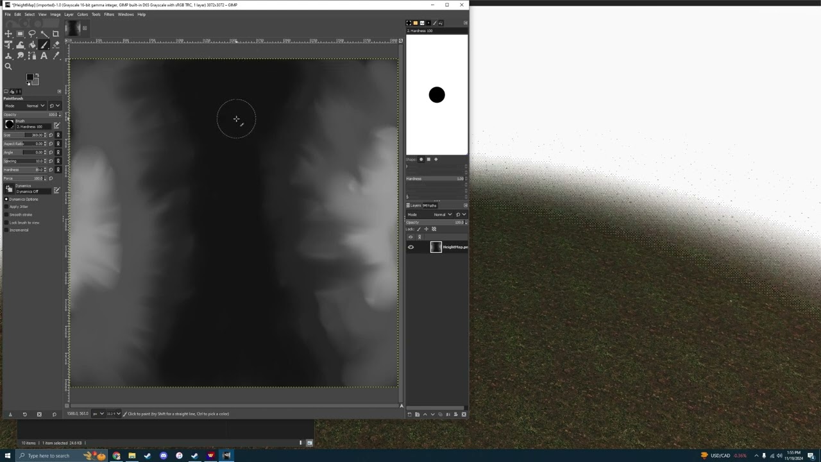
Task: Open the Select menu
Action: (30, 14)
